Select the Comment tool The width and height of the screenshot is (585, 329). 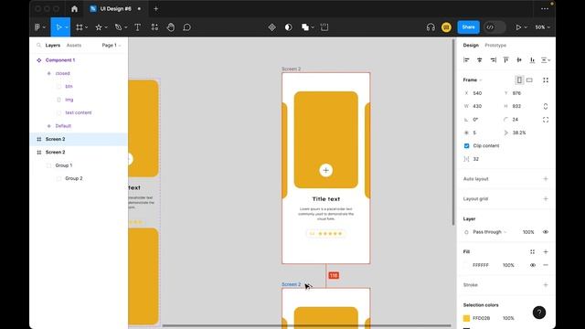(186, 27)
